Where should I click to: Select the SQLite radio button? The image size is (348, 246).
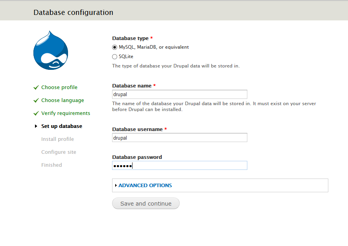pos(114,56)
